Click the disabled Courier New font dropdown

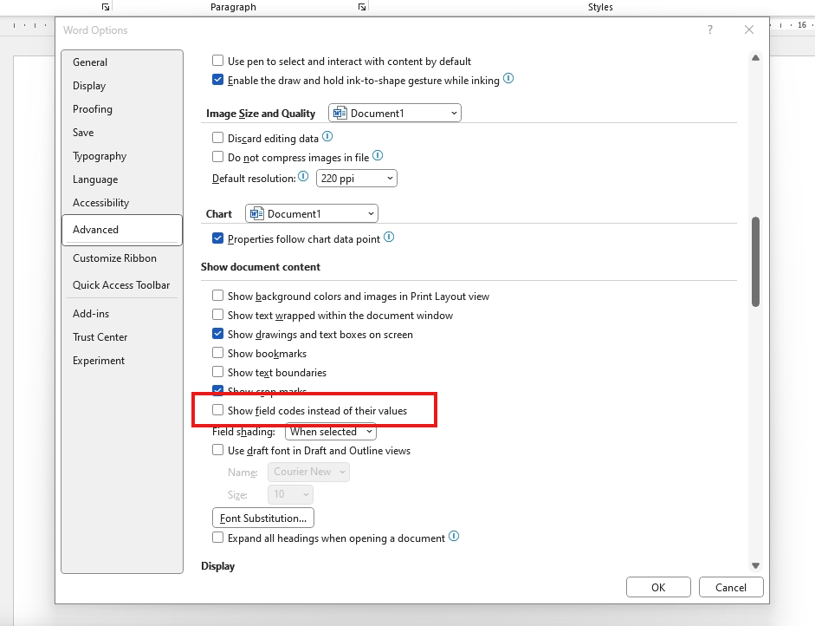click(x=308, y=472)
